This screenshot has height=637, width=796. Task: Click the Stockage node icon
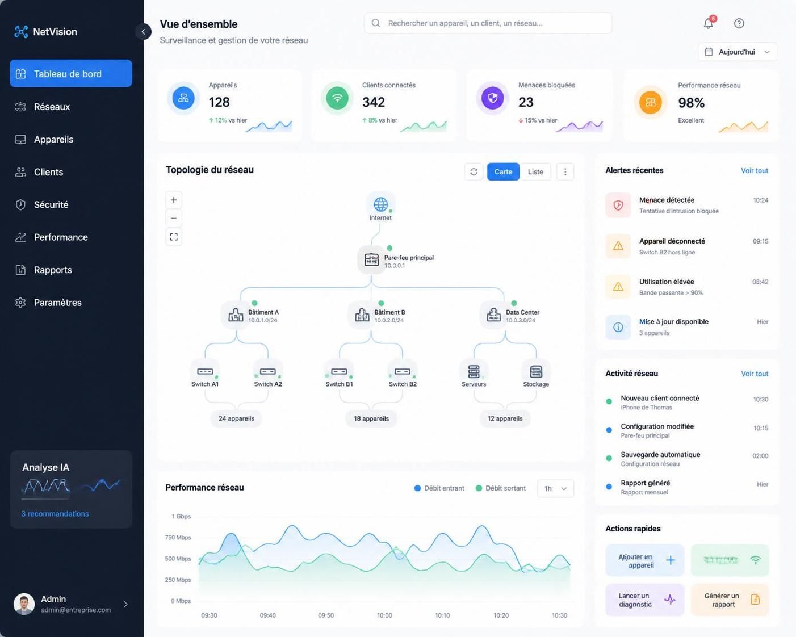pyautogui.click(x=536, y=371)
